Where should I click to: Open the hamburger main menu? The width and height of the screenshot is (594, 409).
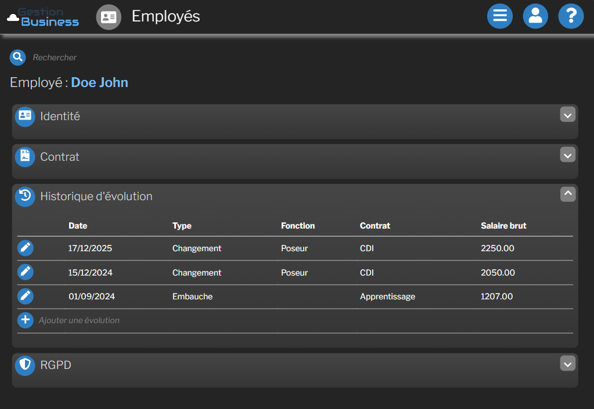(499, 16)
